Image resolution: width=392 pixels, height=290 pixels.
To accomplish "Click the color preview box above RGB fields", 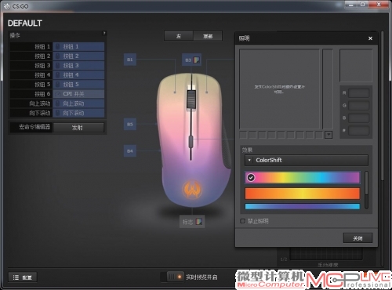I will [x=356, y=65].
